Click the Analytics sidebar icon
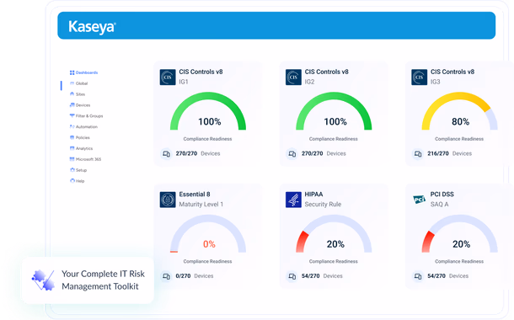 coord(72,148)
